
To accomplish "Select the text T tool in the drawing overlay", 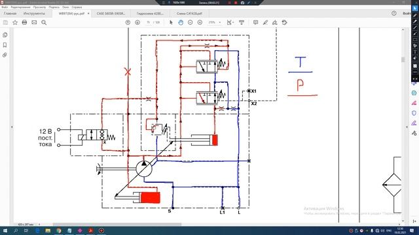I will [414, 52].
